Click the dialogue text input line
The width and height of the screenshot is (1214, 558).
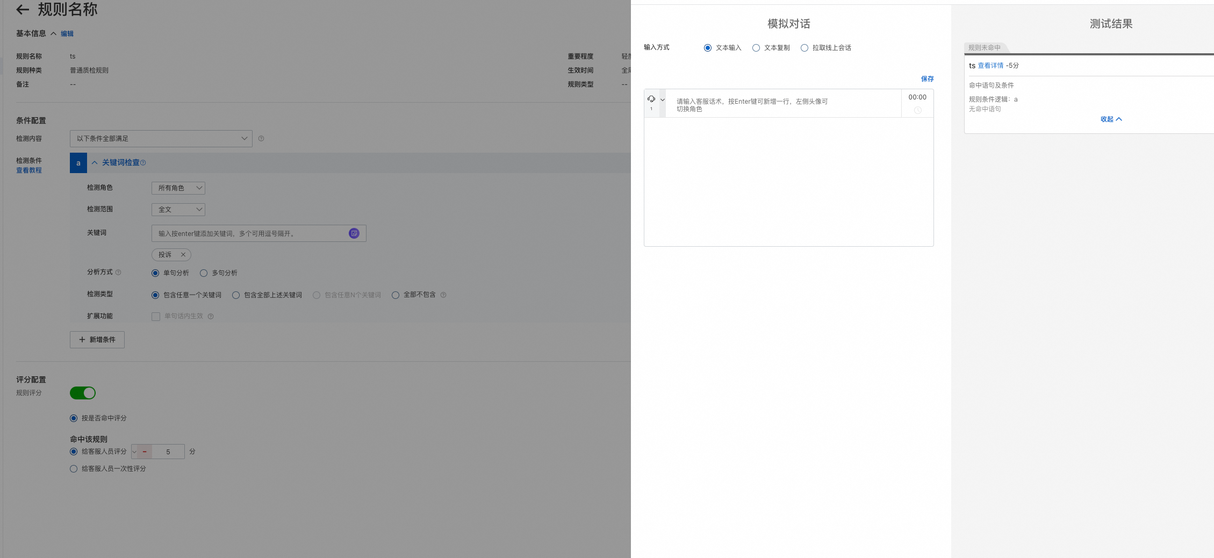click(x=784, y=104)
